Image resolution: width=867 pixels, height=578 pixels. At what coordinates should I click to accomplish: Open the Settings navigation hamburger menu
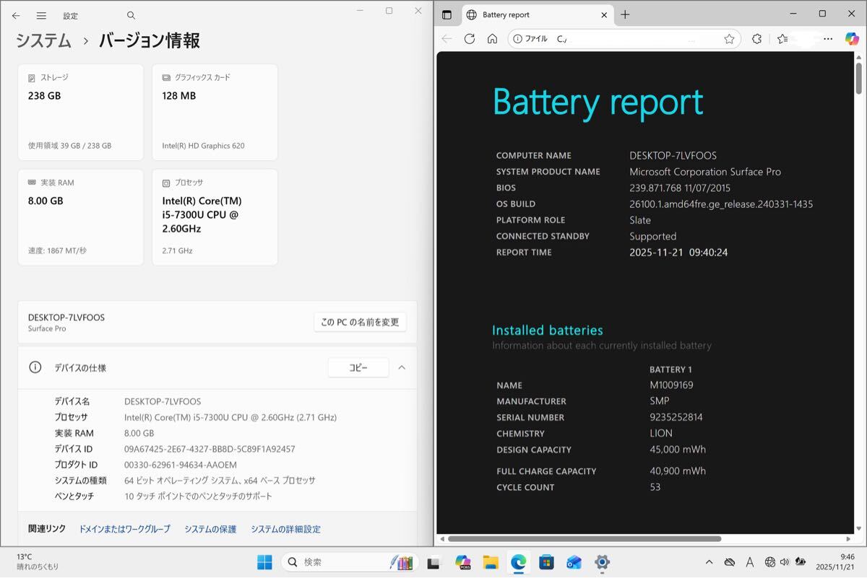(x=41, y=15)
